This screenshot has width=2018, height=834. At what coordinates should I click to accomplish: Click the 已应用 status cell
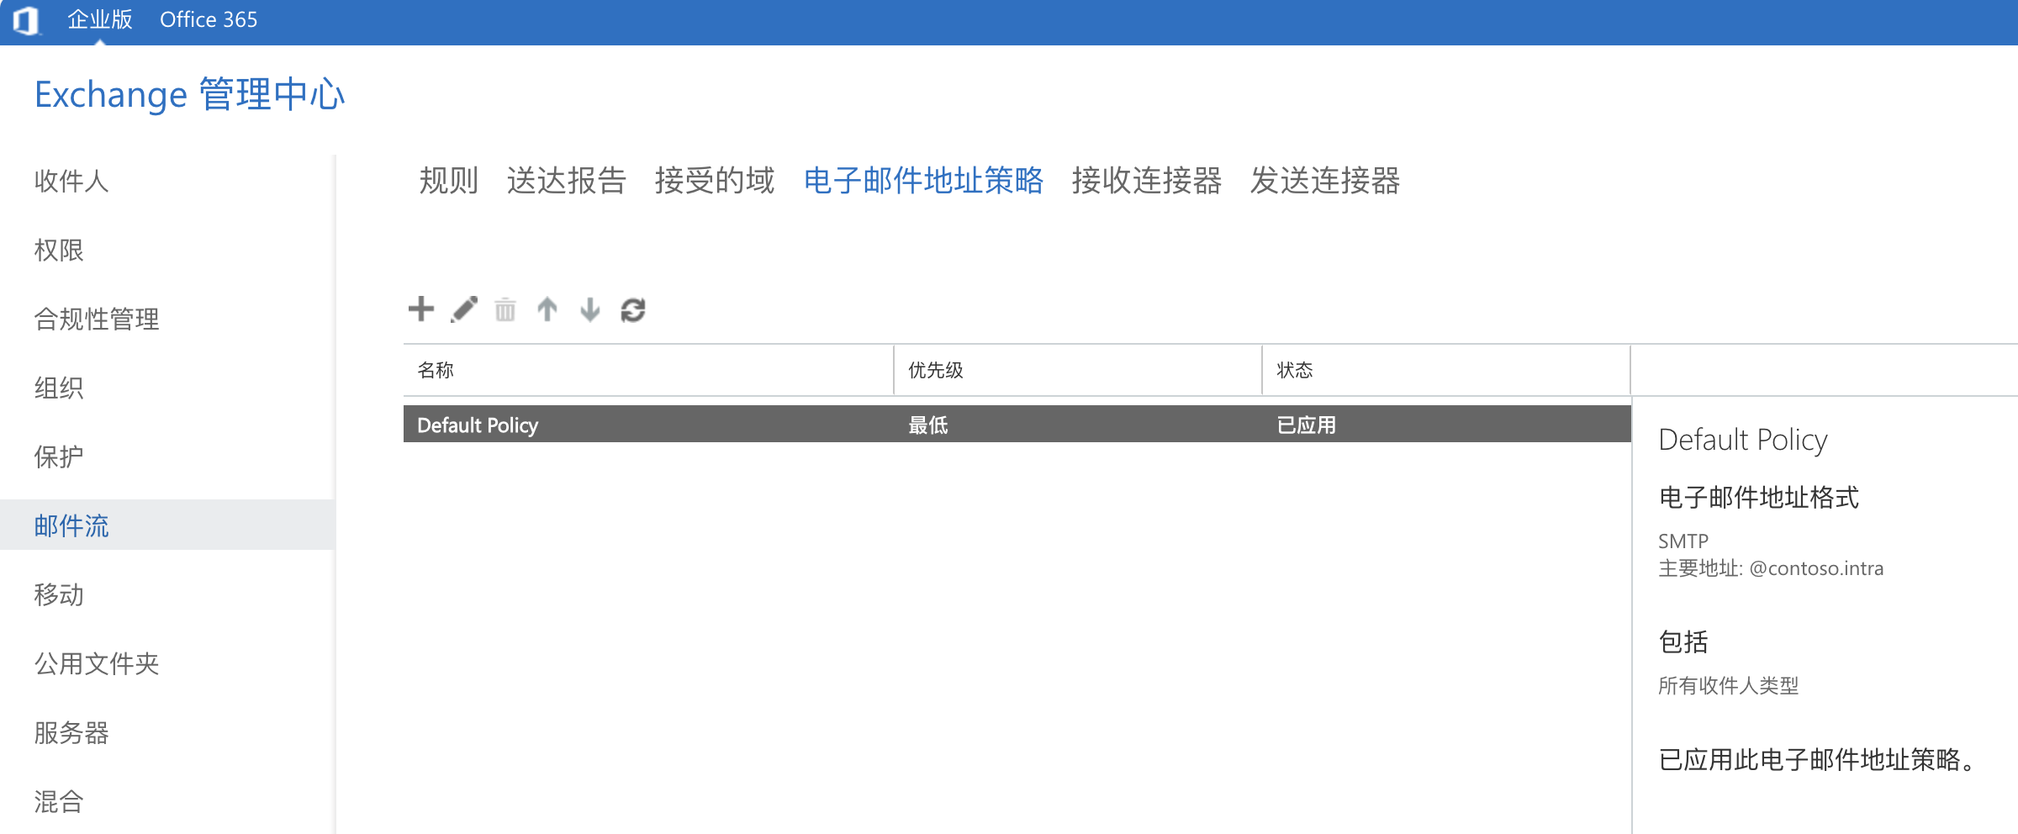1307,425
